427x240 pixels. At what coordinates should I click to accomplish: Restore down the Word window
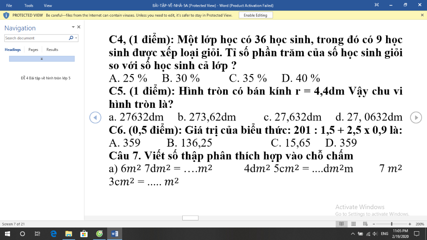pyautogui.click(x=405, y=5)
